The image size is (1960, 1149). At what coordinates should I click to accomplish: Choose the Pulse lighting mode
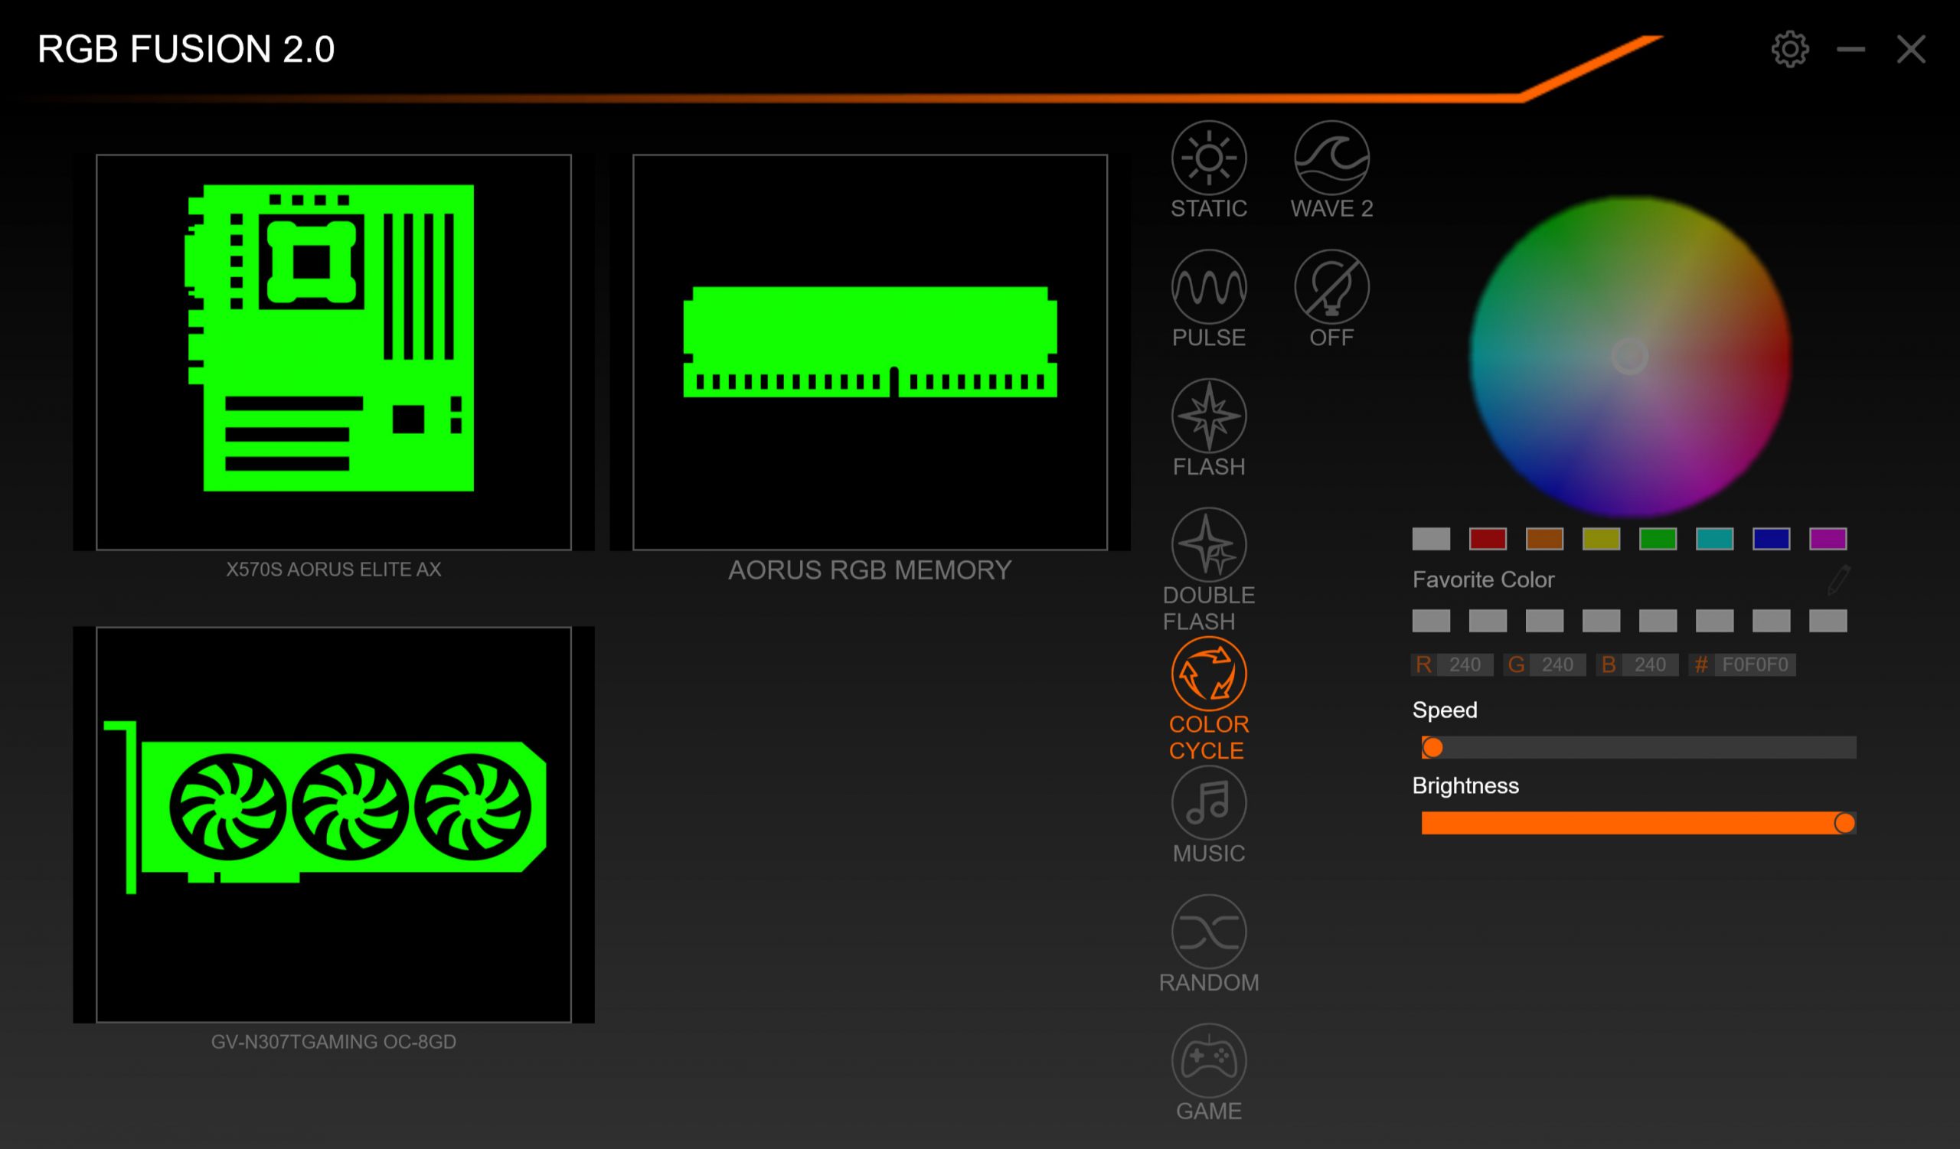point(1209,287)
